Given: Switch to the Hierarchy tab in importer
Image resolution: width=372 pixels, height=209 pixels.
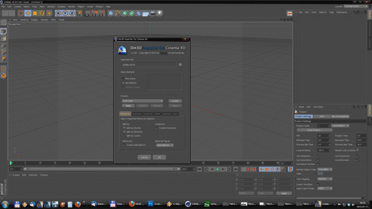Looking at the screenshot, I should point(126,114).
